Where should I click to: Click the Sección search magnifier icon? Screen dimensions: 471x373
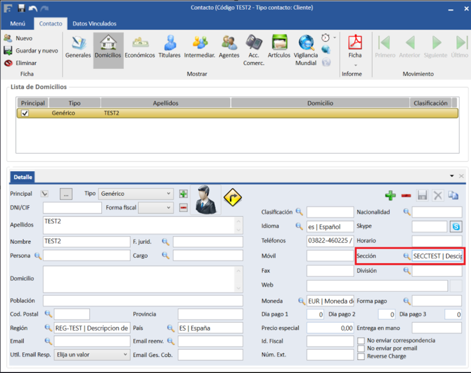coord(407,256)
